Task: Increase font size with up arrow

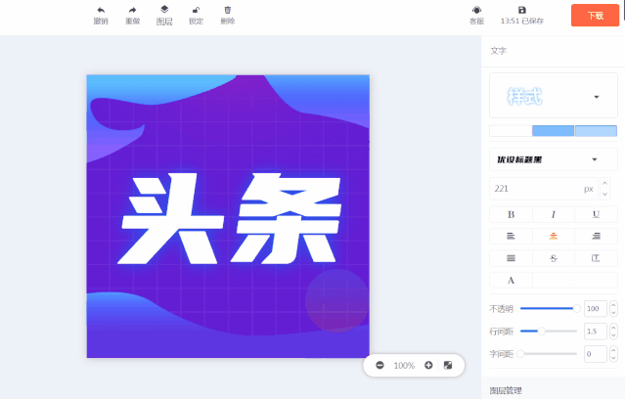Action: pos(604,183)
